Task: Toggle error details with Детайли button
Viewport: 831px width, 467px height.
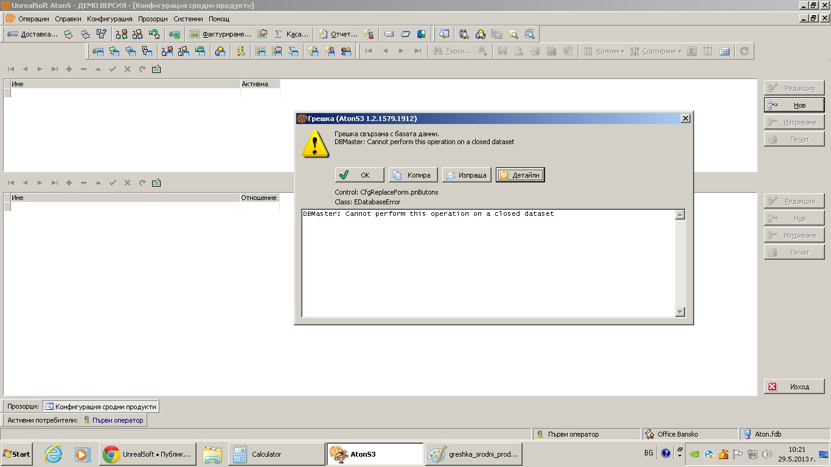Action: point(520,175)
